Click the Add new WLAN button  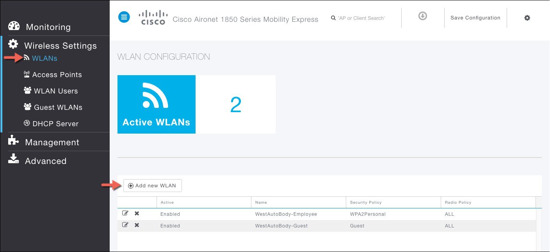(152, 185)
